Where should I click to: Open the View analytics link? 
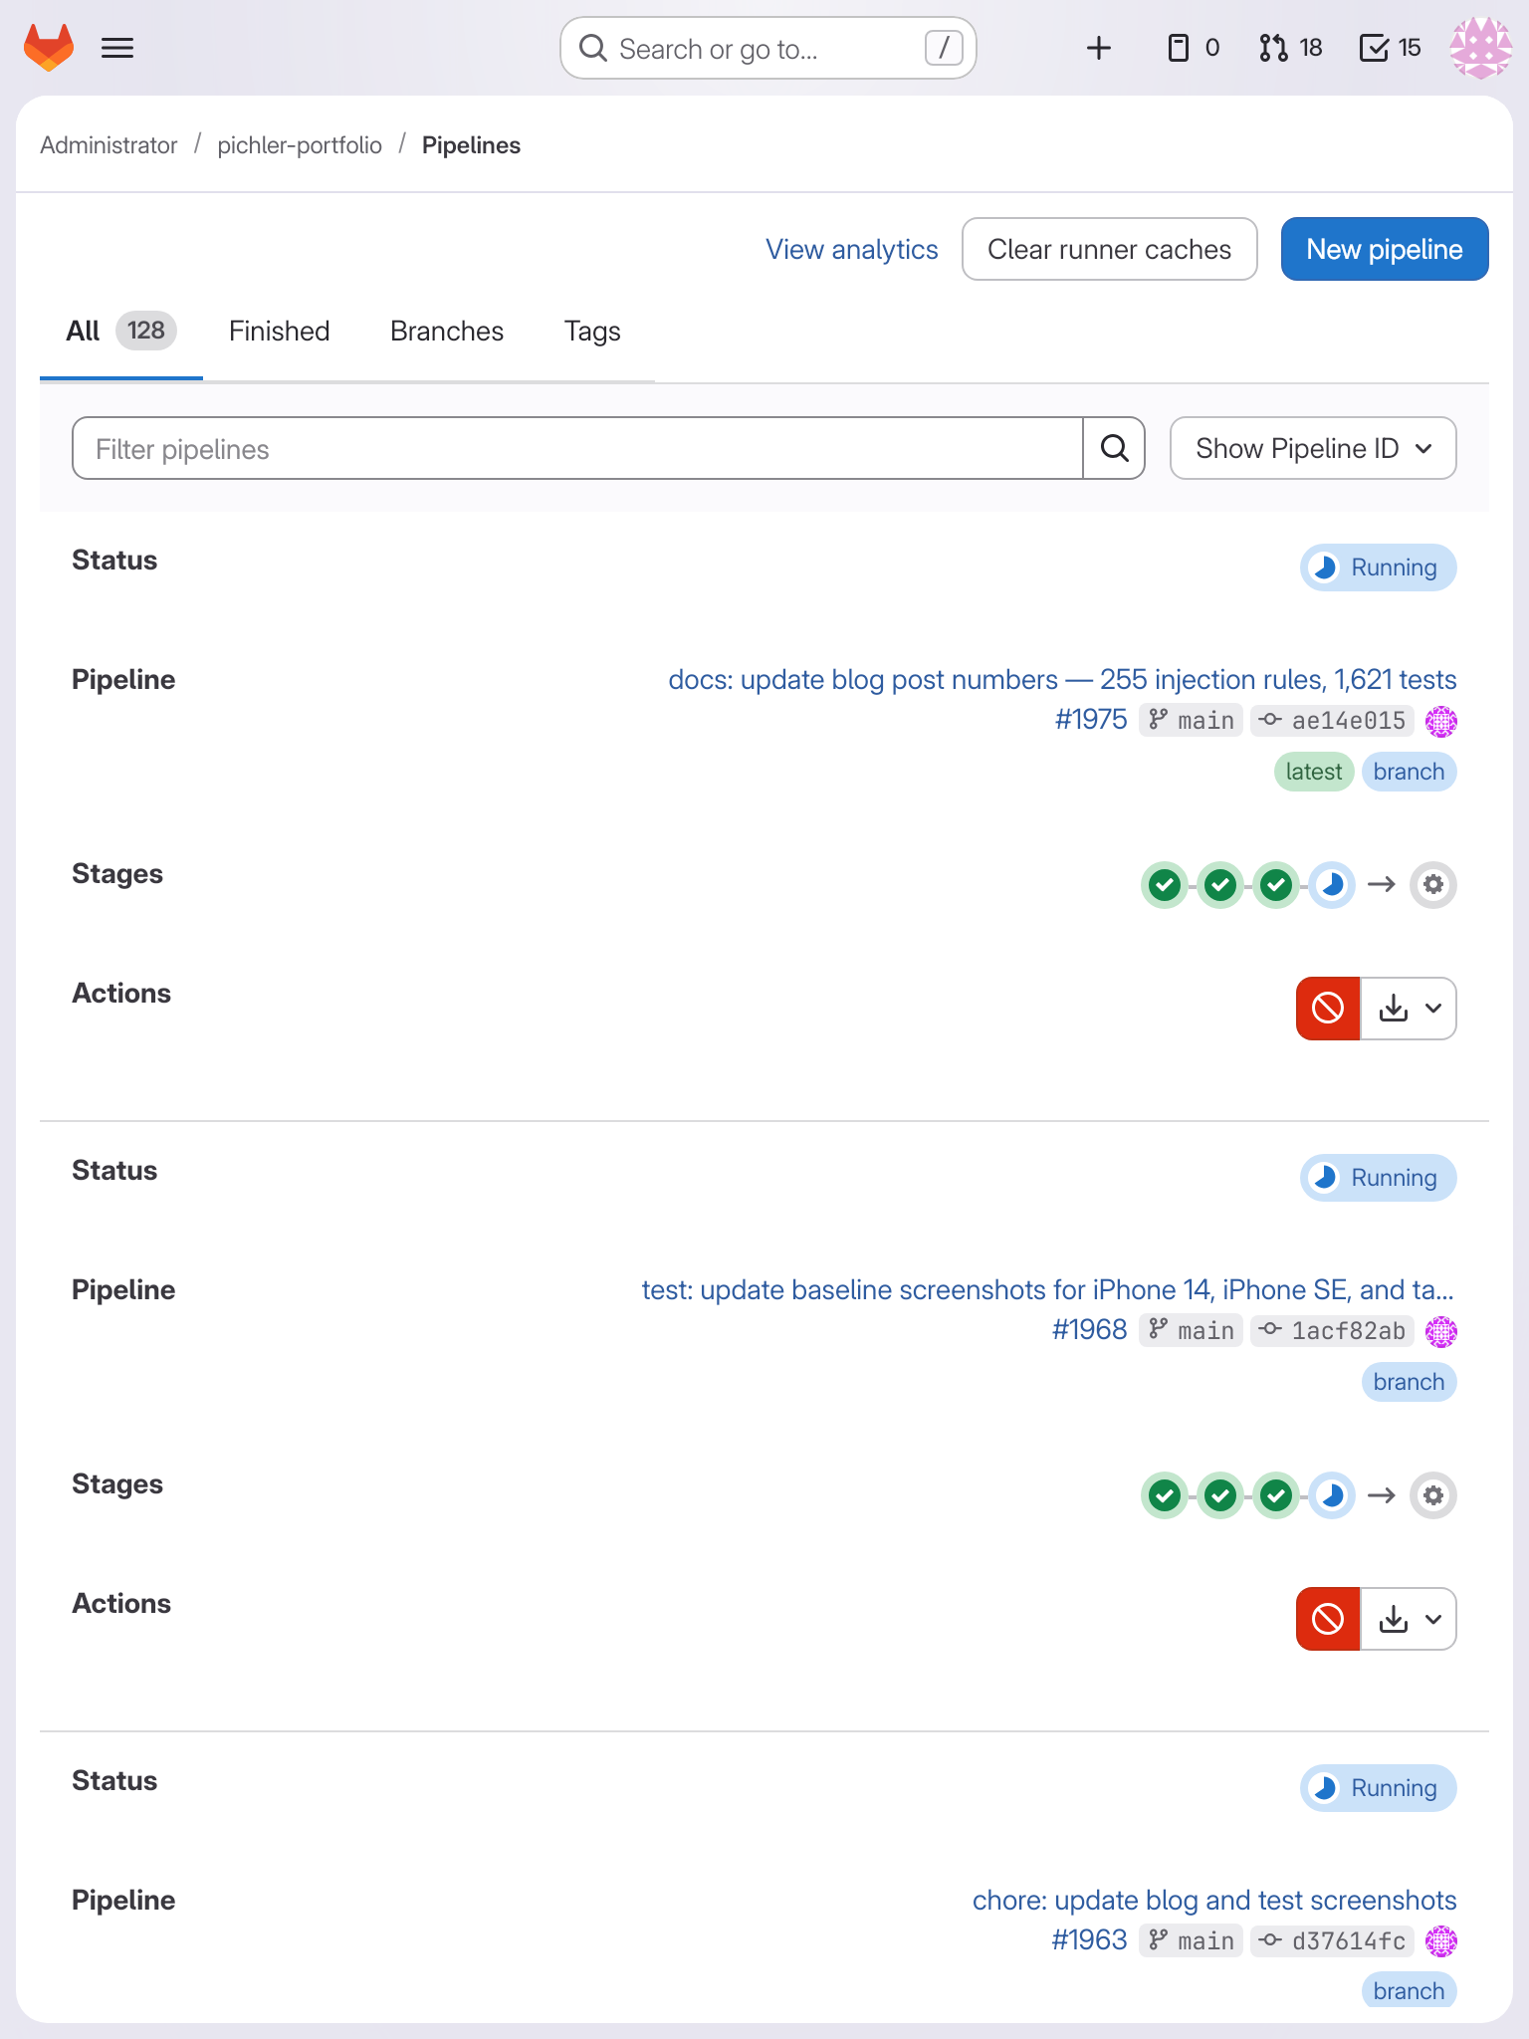pos(851,249)
